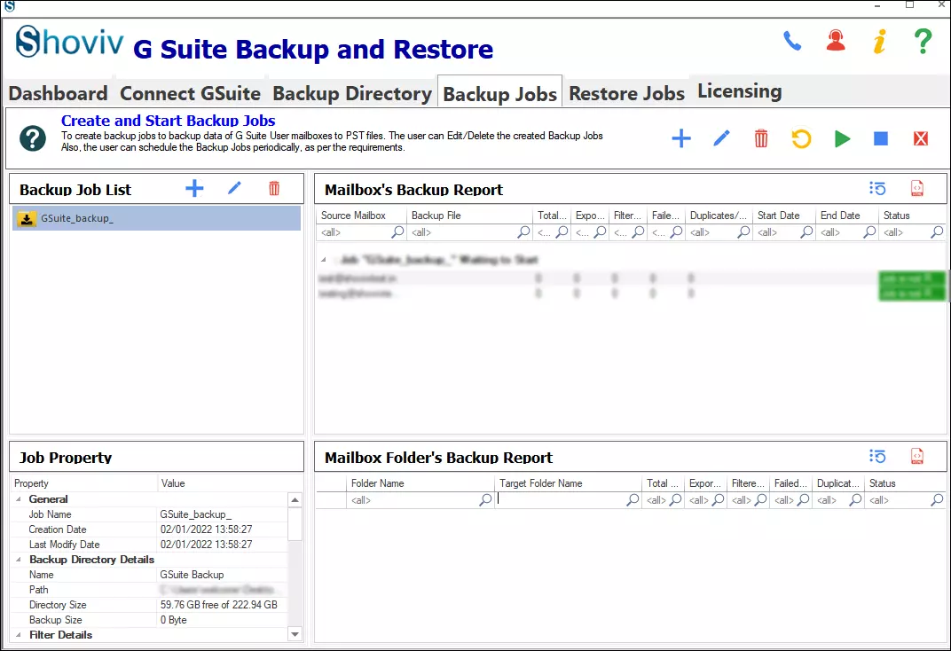The image size is (951, 651).
Task: Click search icon in Backup File filter
Action: point(523,231)
